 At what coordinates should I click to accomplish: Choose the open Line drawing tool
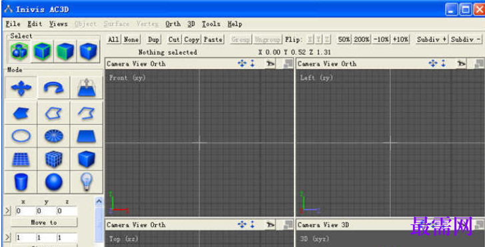[87, 113]
